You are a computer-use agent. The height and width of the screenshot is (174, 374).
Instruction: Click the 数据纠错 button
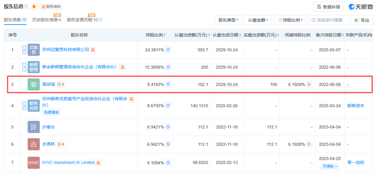[x=329, y=7]
